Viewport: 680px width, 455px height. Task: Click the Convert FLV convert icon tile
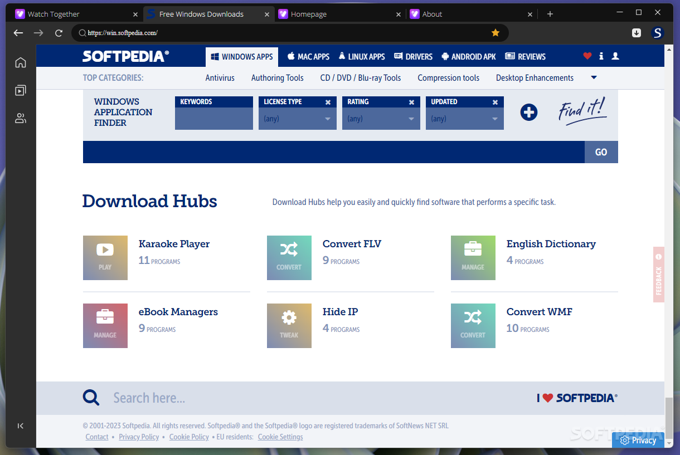point(289,257)
